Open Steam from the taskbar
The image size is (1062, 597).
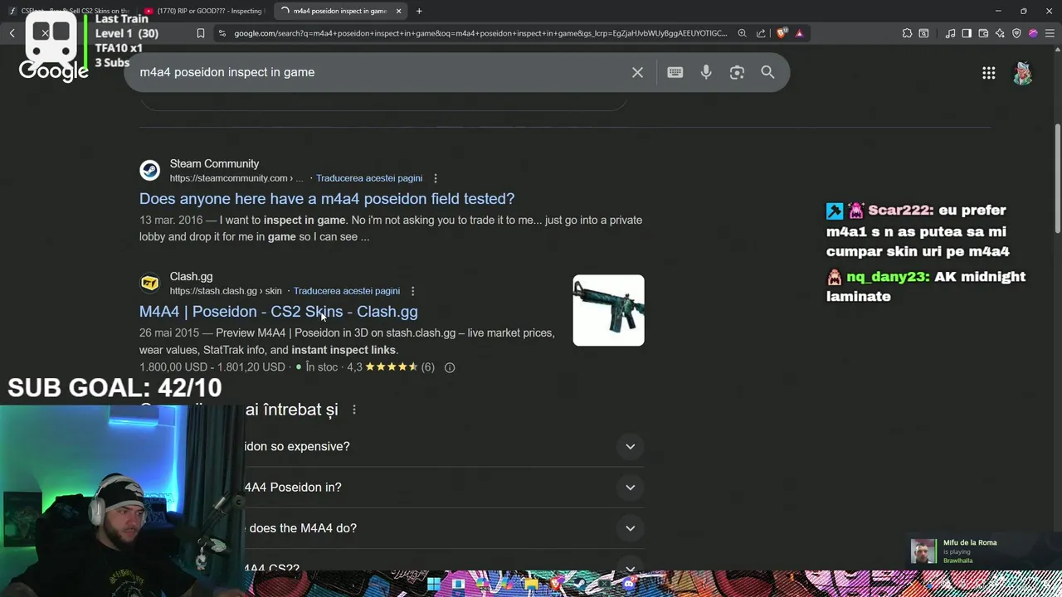[x=581, y=585]
